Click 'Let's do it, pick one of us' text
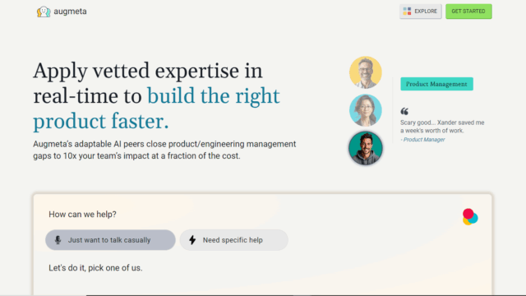Viewport: 526px width, 296px height. pos(95,268)
